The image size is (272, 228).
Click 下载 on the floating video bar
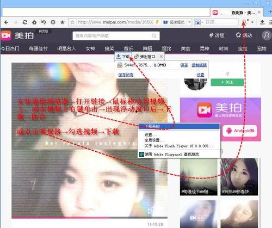(123, 57)
